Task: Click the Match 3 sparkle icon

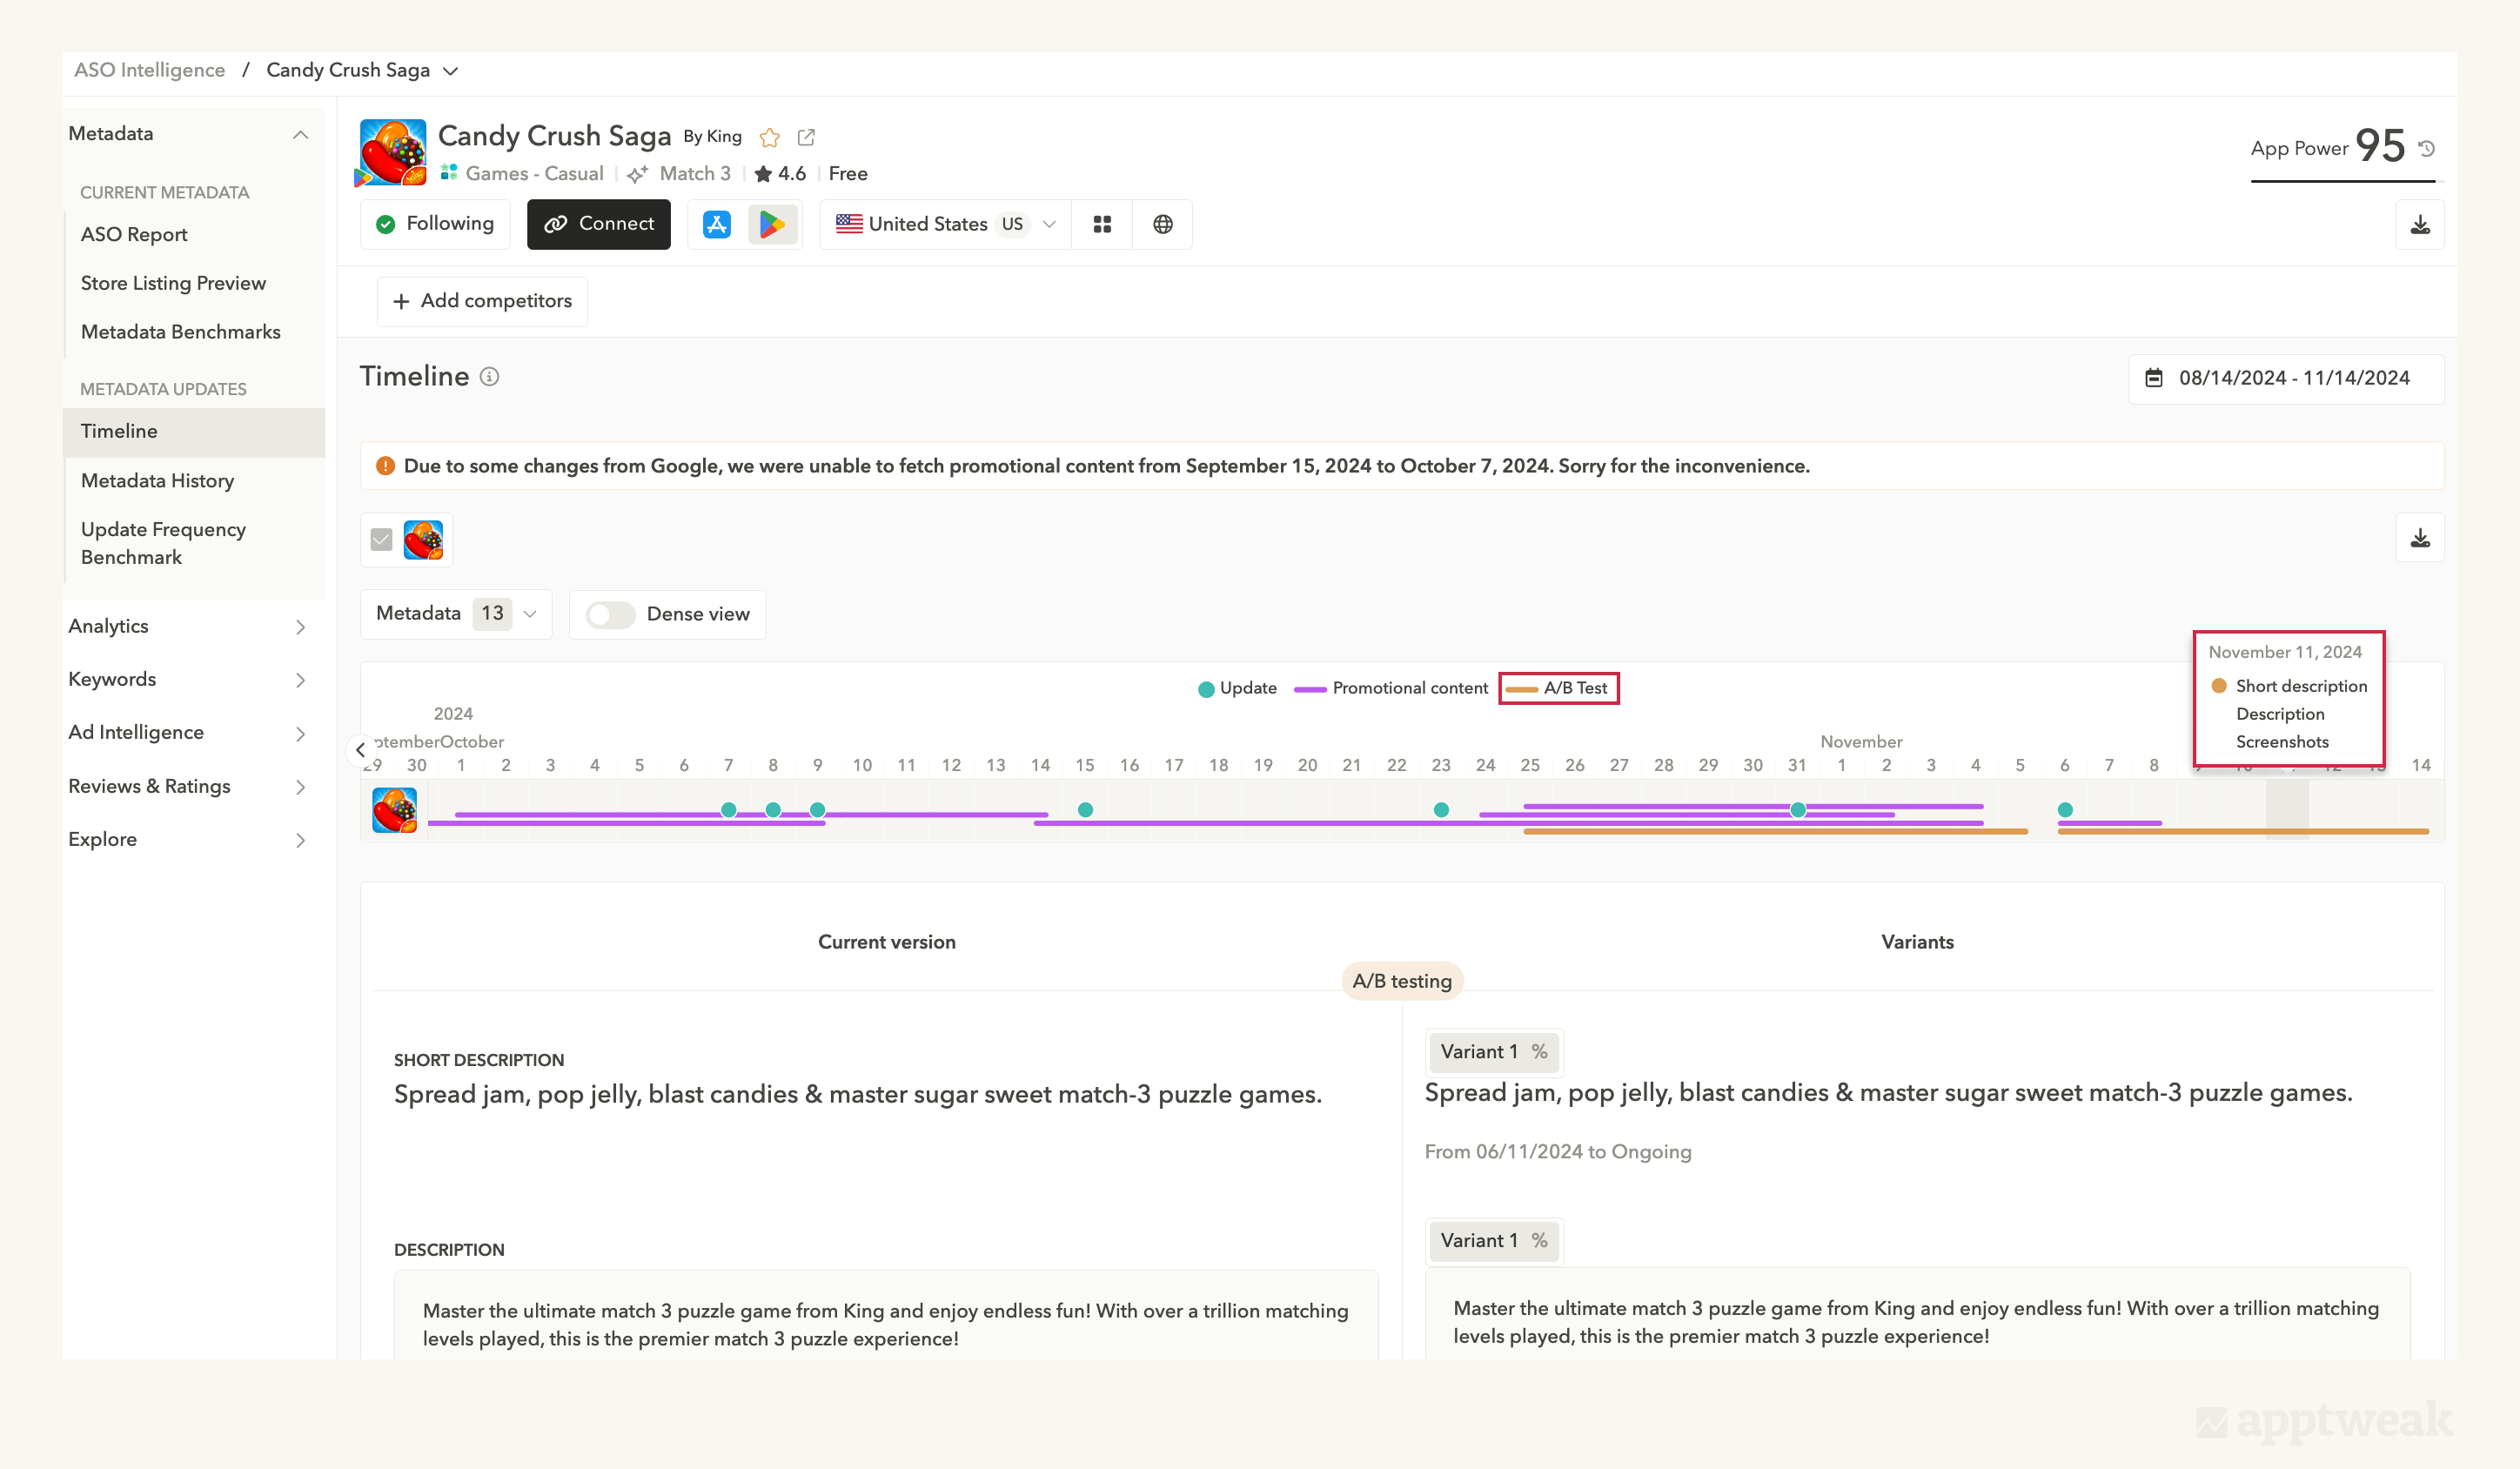Action: tap(638, 174)
